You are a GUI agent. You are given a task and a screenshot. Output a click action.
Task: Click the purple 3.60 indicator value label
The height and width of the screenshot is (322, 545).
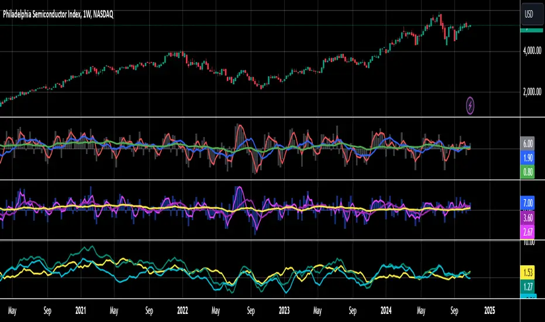[x=527, y=218]
